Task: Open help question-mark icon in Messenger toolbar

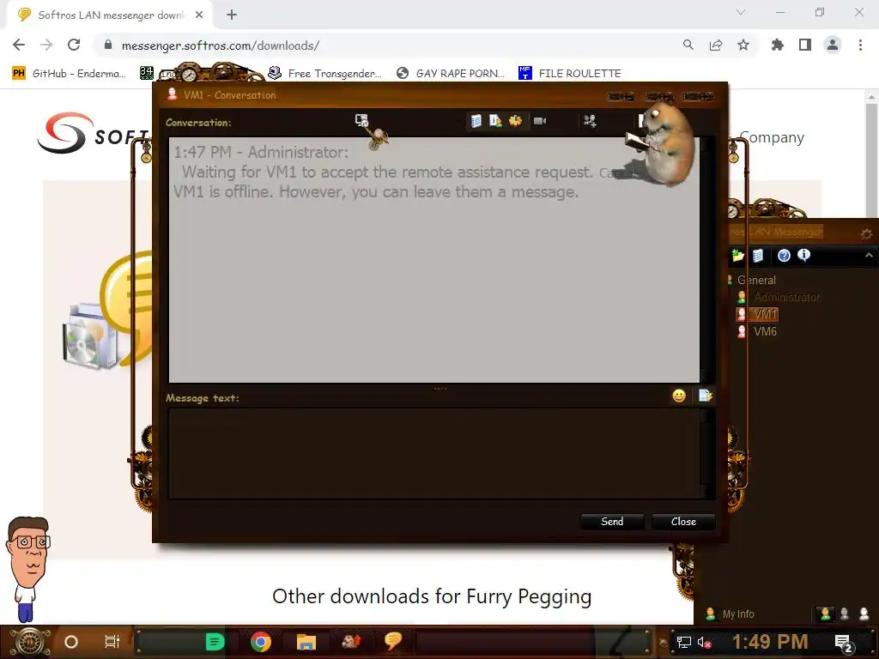Action: point(784,256)
